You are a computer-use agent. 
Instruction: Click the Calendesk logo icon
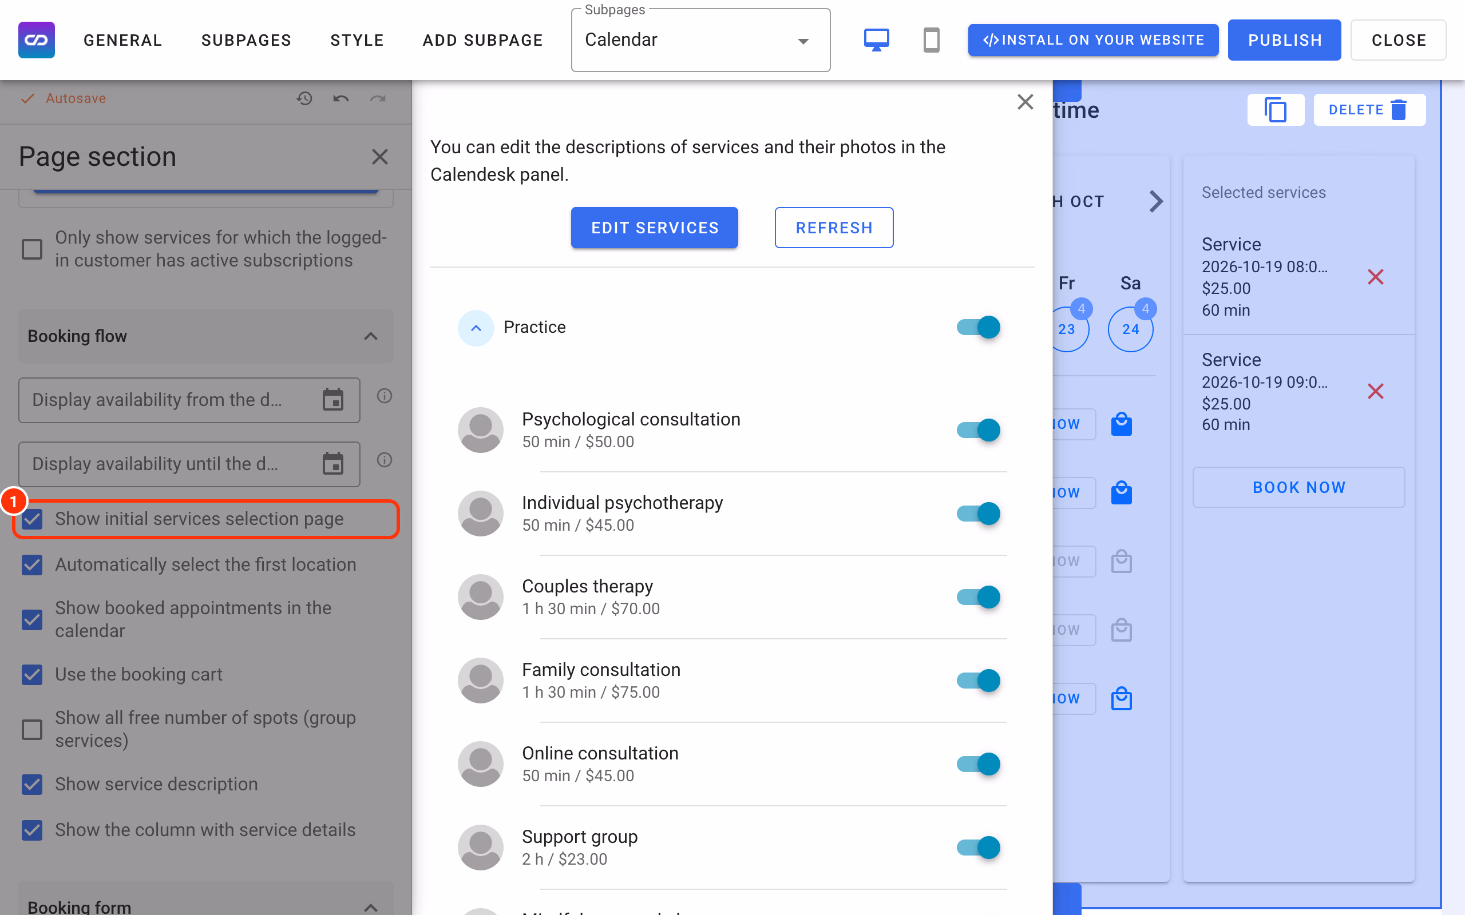click(x=36, y=40)
